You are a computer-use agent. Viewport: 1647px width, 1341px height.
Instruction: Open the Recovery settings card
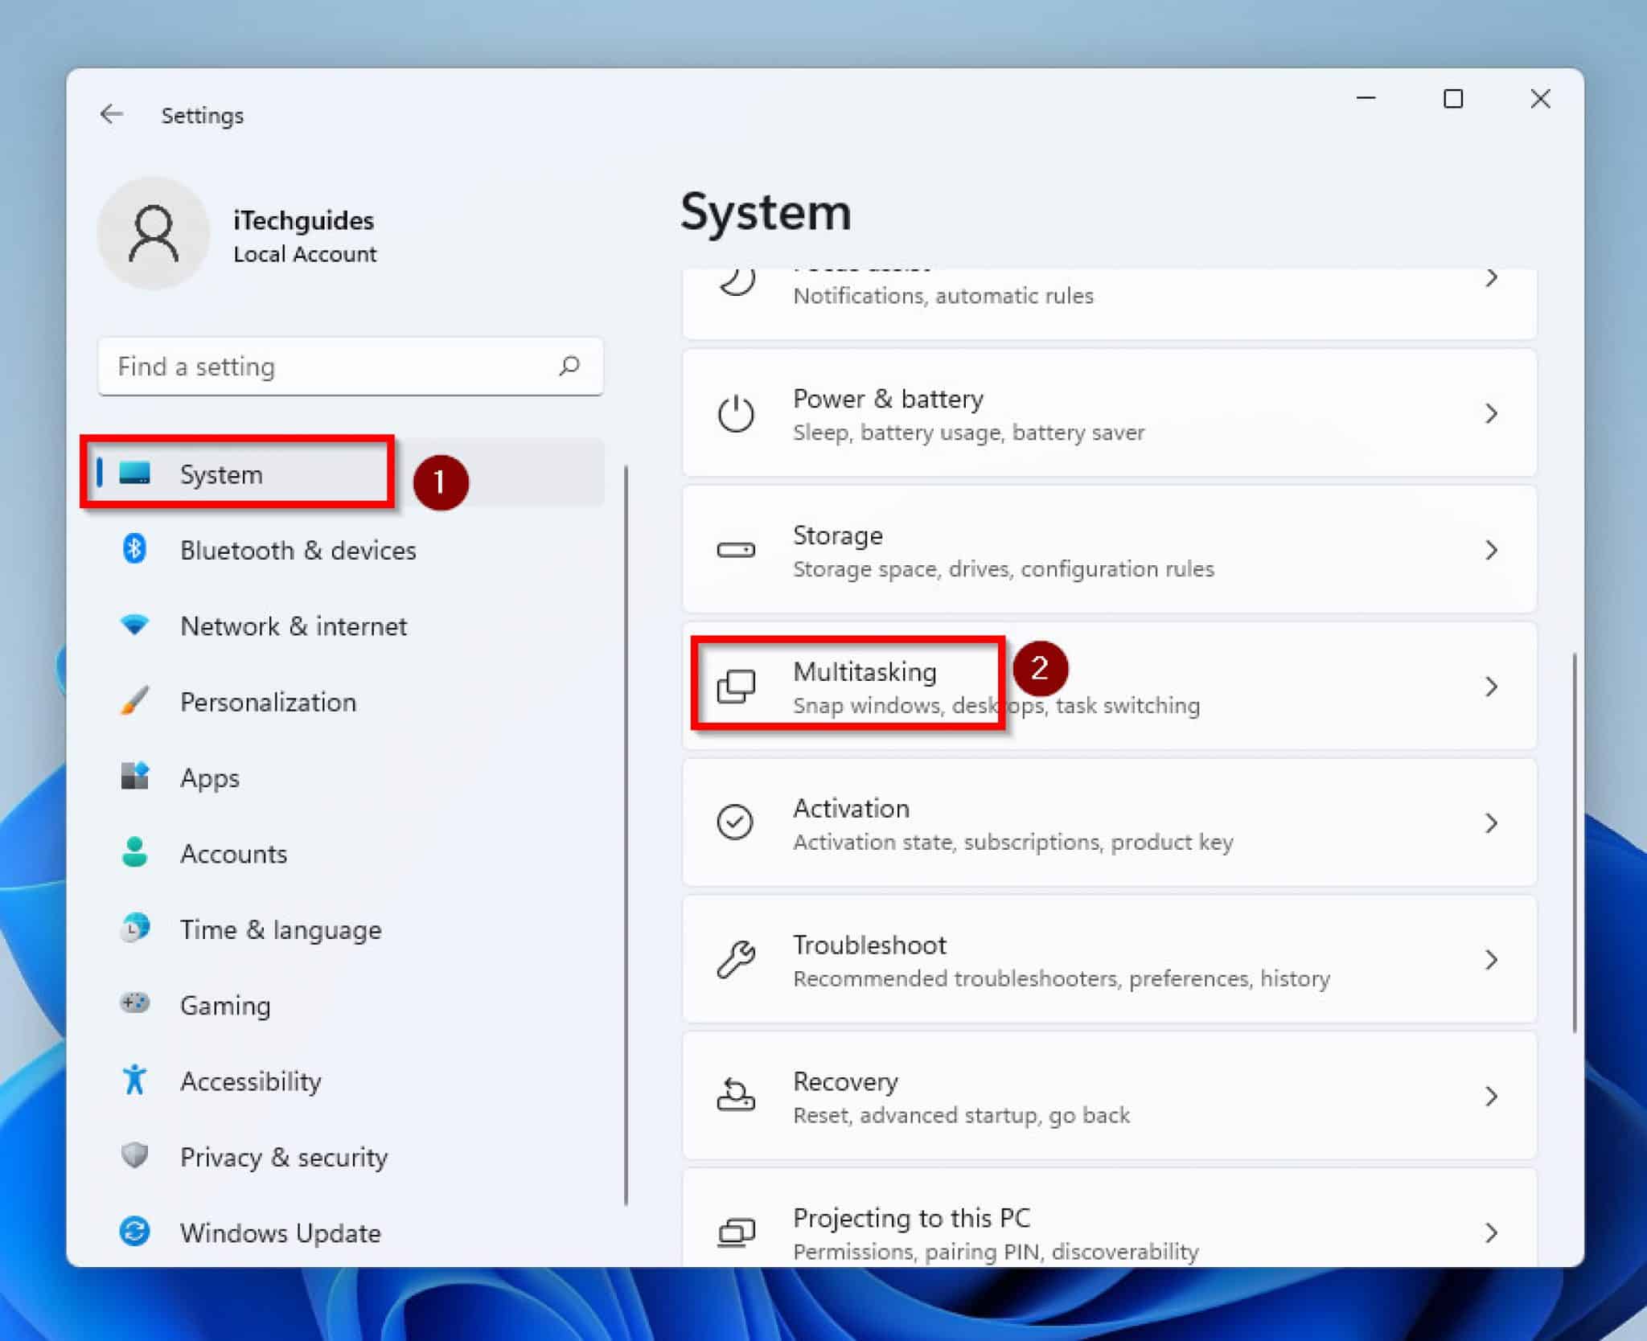[1109, 1096]
